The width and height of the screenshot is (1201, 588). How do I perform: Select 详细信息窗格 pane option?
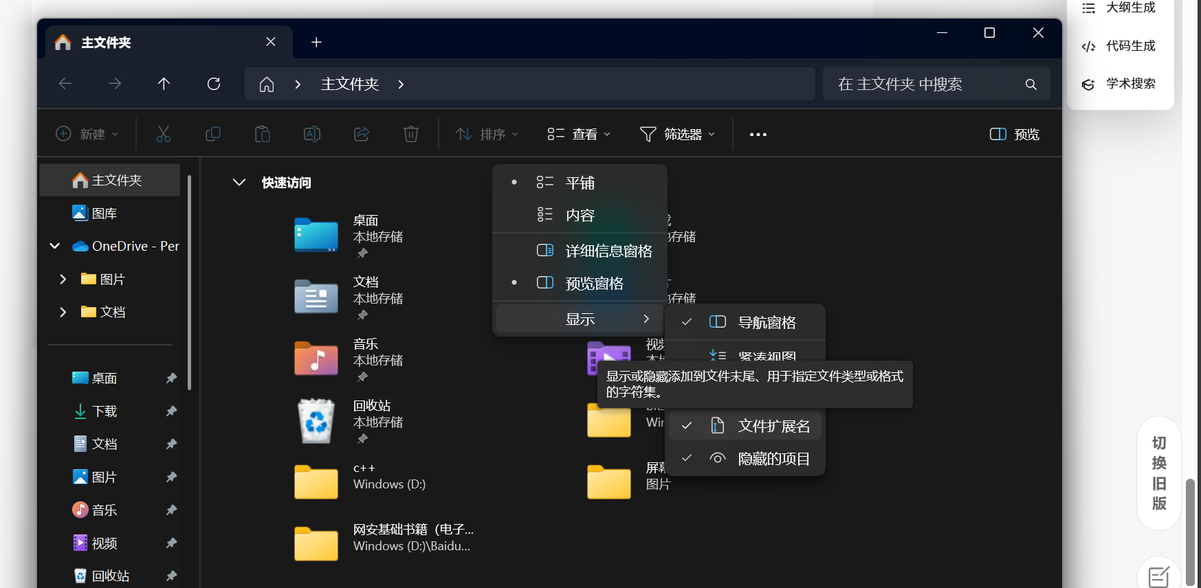tap(580, 251)
